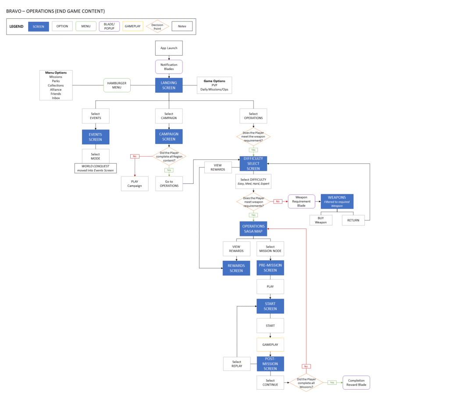The image size is (449, 408).
Task: Click the Game Options note box
Action: tap(214, 85)
